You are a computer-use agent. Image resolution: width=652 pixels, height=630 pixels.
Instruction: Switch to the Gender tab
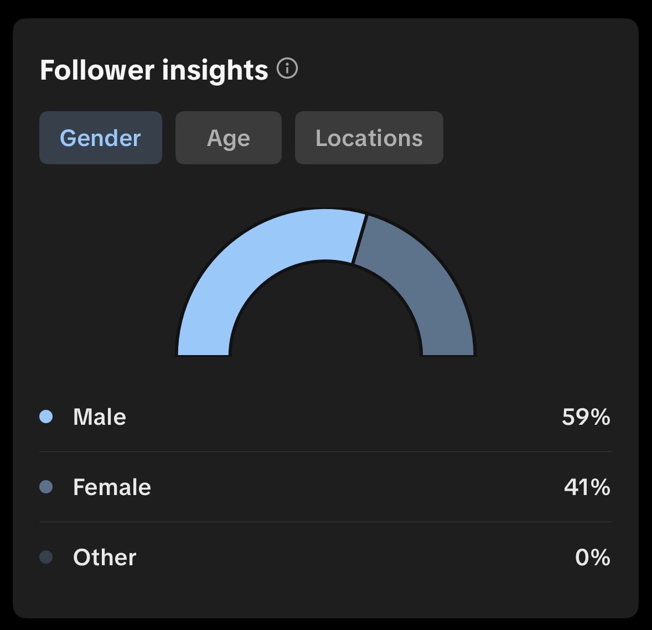click(x=100, y=138)
